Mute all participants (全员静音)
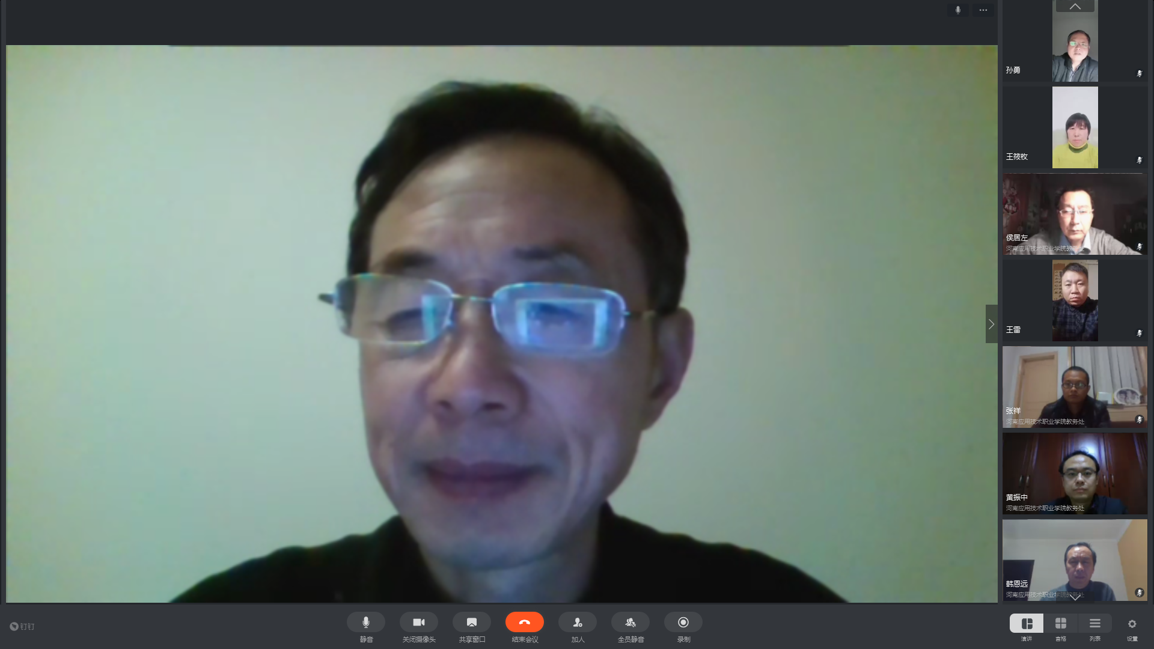Screen dimensions: 1154x649 tap(630, 622)
